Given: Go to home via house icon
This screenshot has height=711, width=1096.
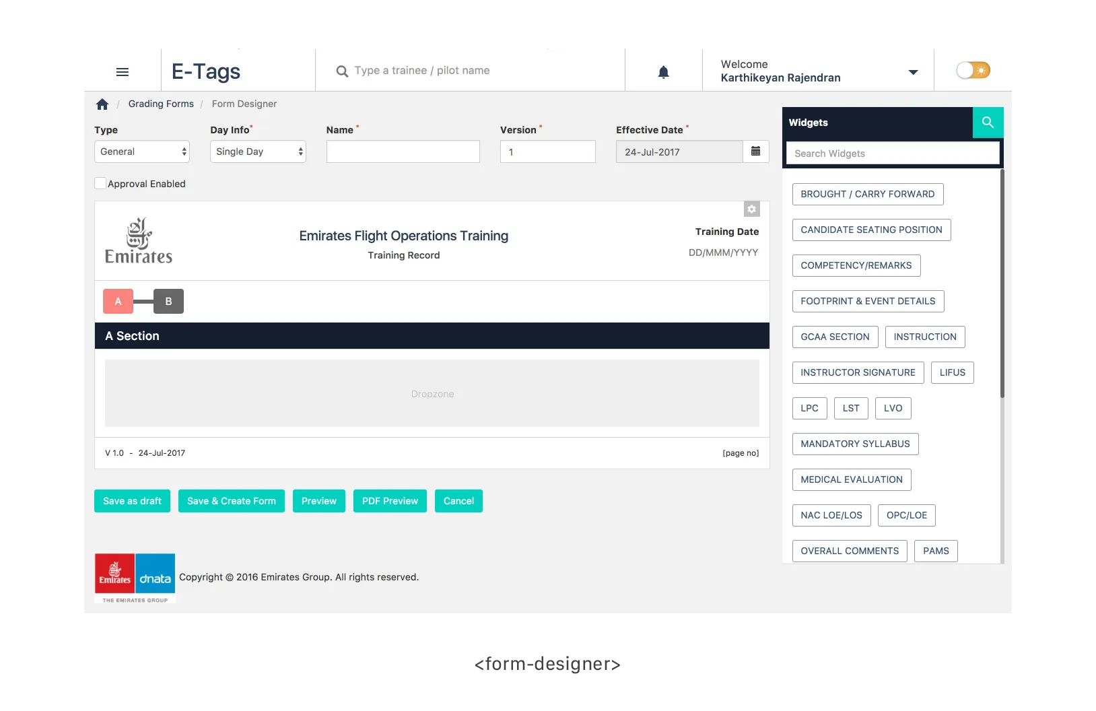Looking at the screenshot, I should 102,104.
